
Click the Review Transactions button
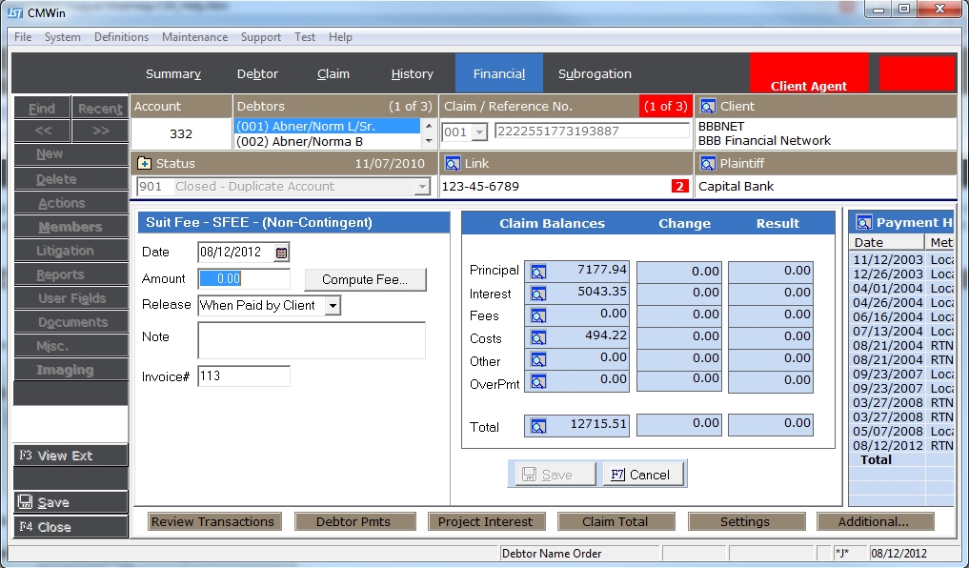[212, 521]
